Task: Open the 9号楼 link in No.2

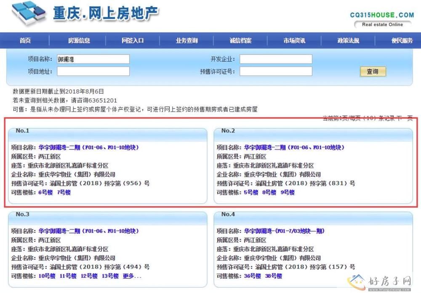Action: [x=288, y=193]
